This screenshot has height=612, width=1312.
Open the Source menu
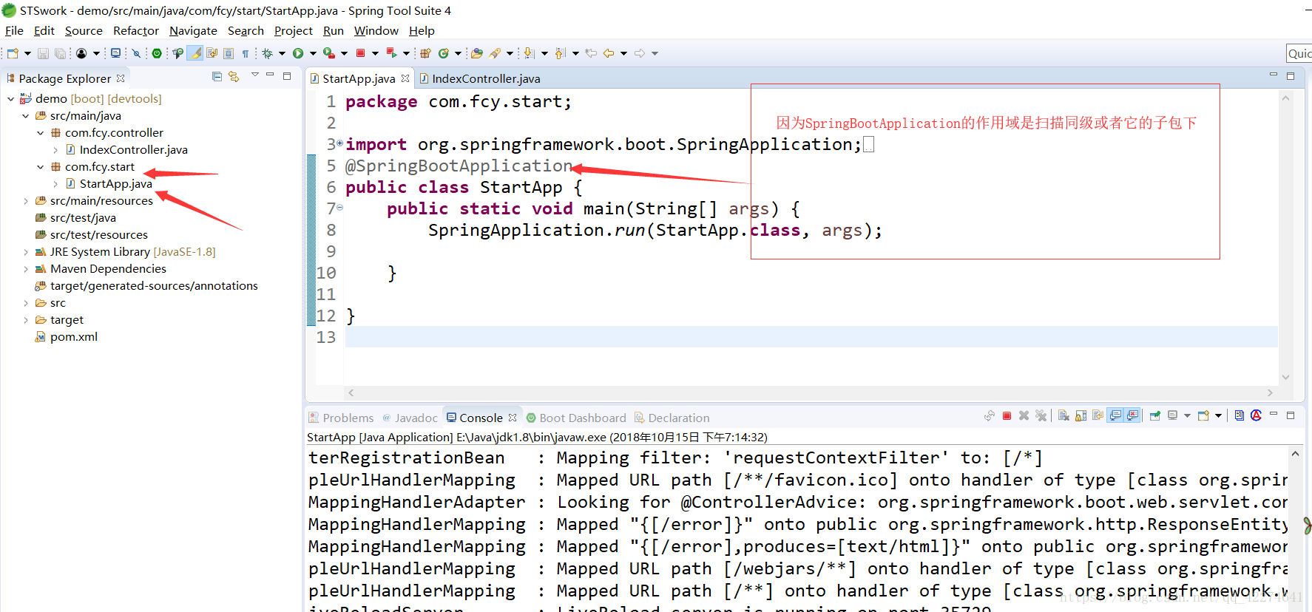(84, 30)
